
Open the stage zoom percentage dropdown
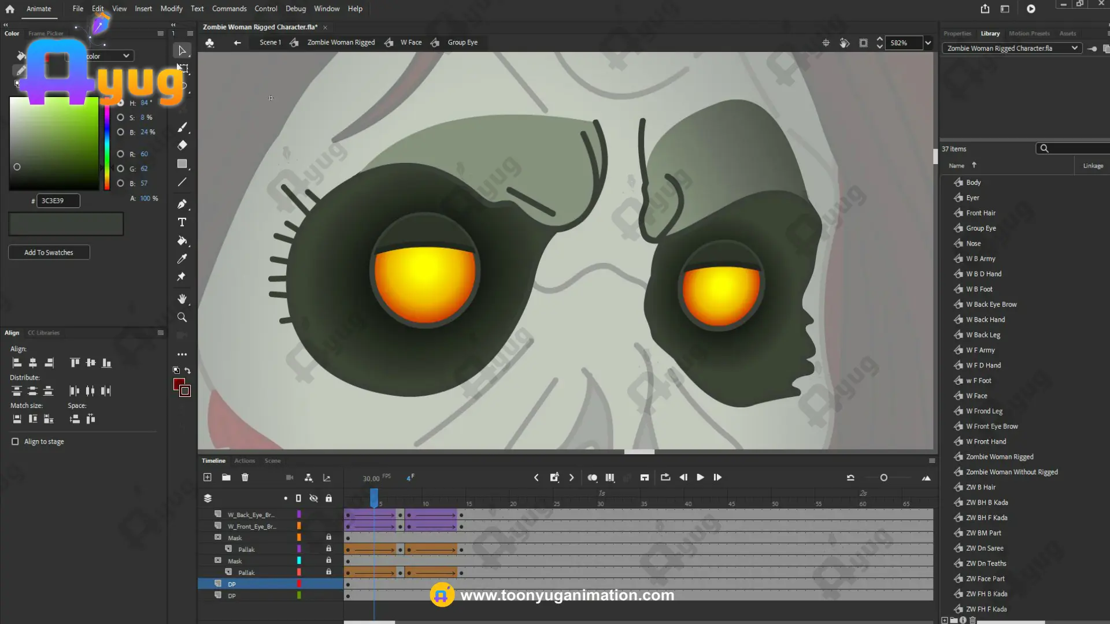tap(928, 43)
